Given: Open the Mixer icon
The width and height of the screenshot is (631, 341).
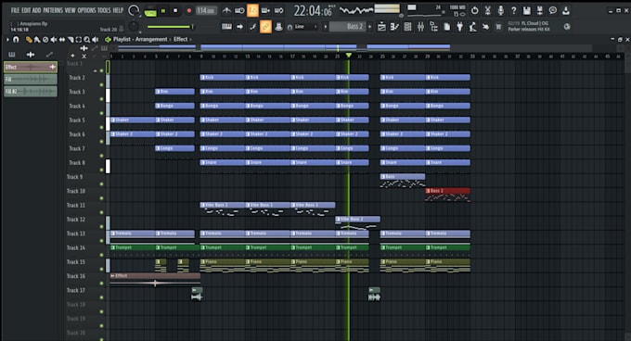Looking at the screenshot, I should coord(420,27).
